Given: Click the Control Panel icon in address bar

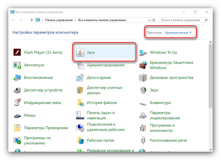Looking at the screenshot, I should [x=38, y=20].
